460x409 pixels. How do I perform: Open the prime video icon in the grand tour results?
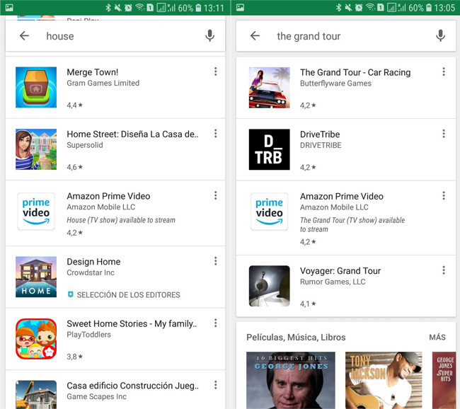click(270, 212)
